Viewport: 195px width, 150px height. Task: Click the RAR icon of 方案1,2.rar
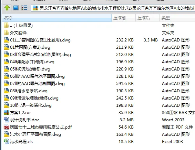7,112
